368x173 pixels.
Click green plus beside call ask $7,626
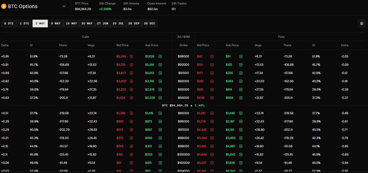coord(160,57)
